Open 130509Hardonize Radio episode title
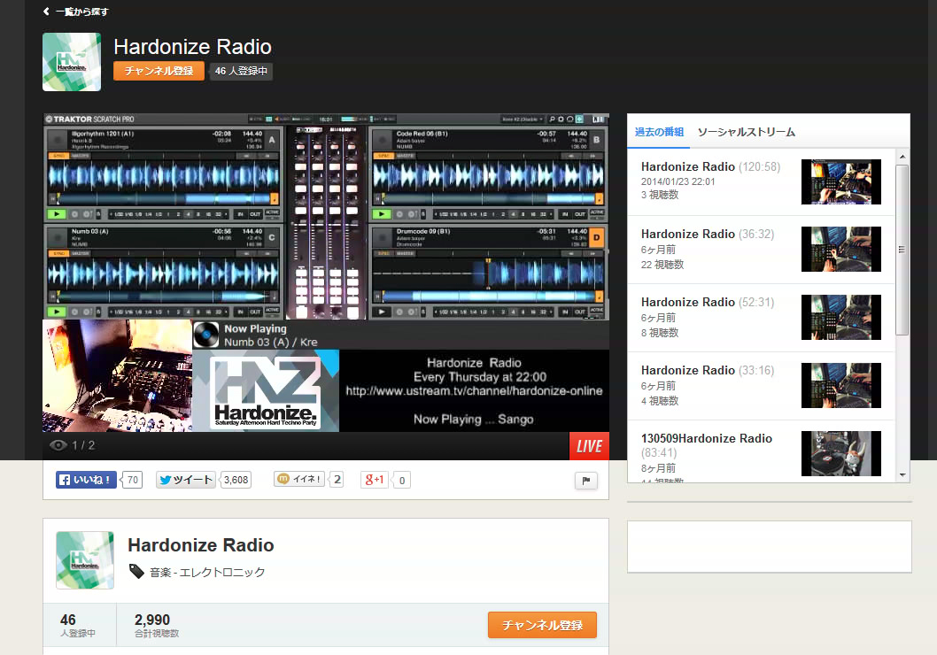The height and width of the screenshot is (655, 937). (707, 438)
